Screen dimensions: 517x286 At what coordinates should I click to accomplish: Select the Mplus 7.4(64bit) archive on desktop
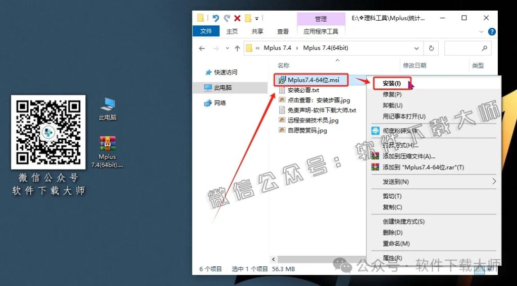pos(108,152)
